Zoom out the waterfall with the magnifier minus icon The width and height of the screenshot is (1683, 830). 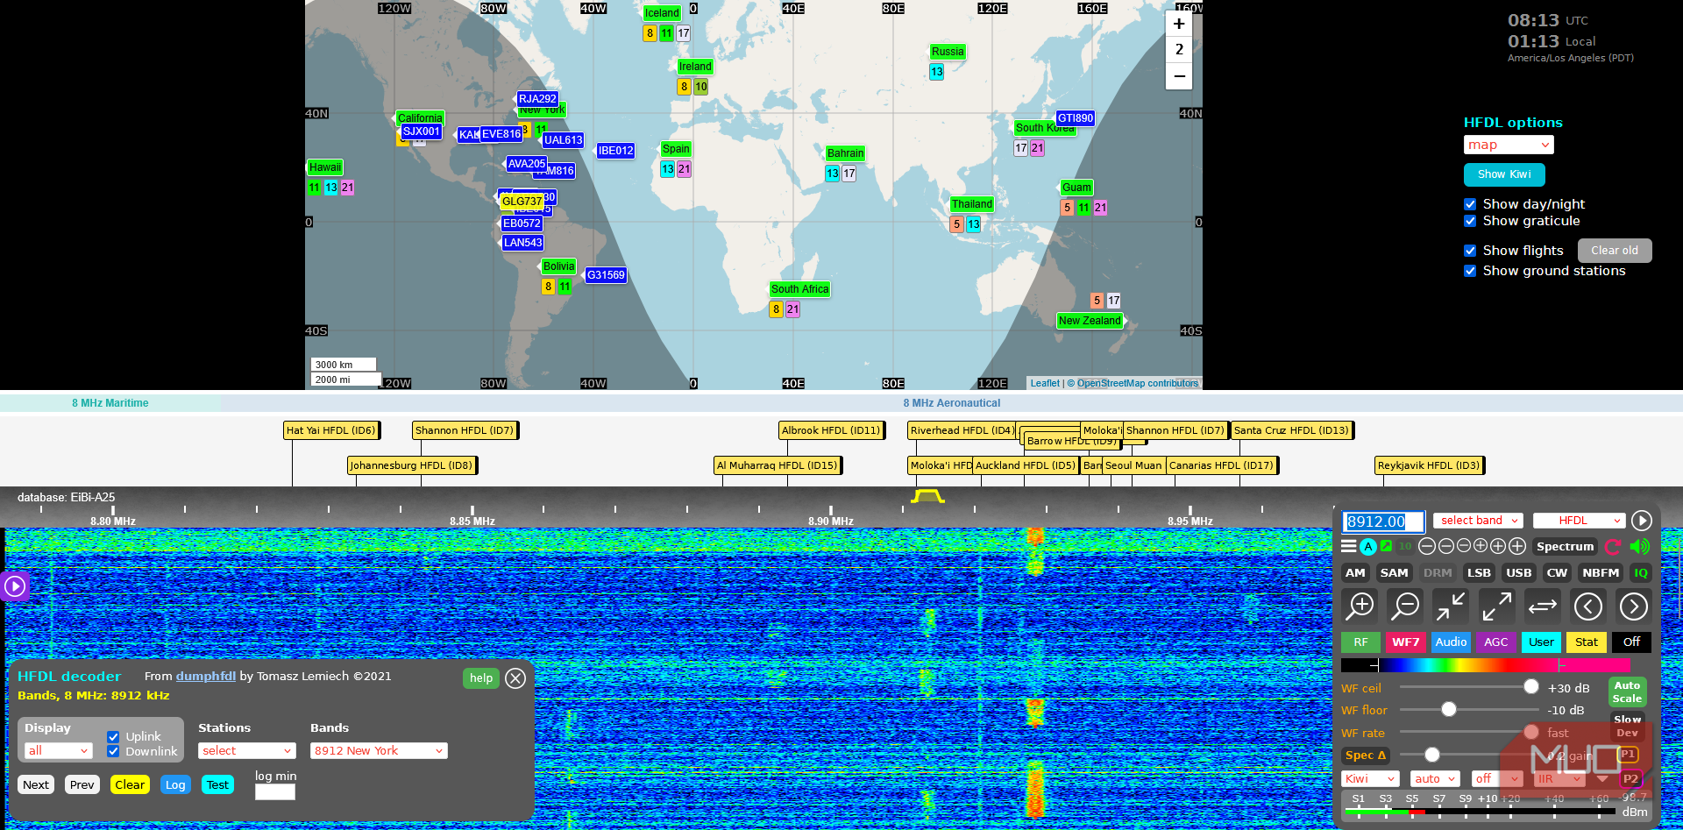click(1406, 606)
